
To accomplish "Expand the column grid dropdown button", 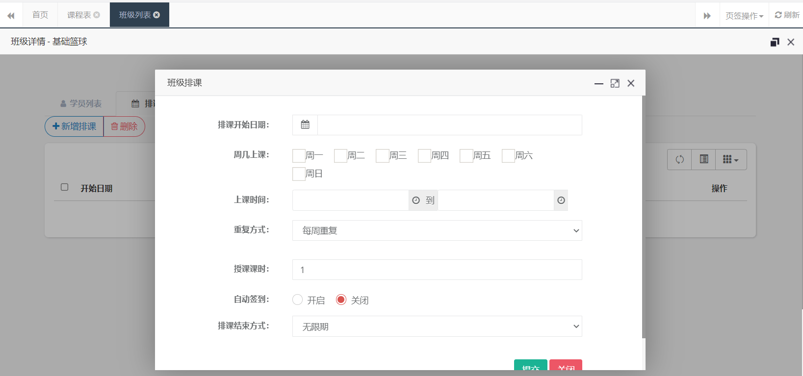I will [x=731, y=159].
